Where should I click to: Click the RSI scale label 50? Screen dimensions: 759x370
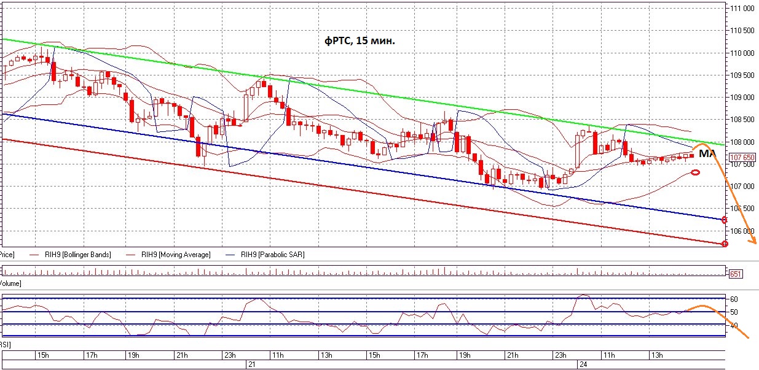[733, 312]
